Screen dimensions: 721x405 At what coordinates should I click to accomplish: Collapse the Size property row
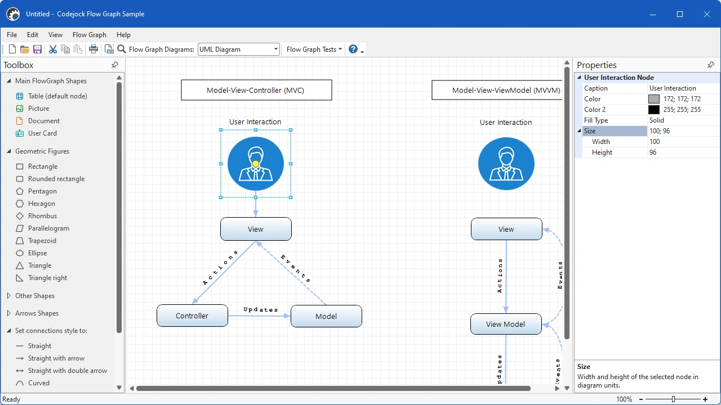point(579,131)
